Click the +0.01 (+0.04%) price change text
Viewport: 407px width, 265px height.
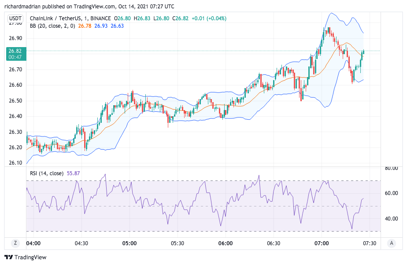(x=209, y=18)
